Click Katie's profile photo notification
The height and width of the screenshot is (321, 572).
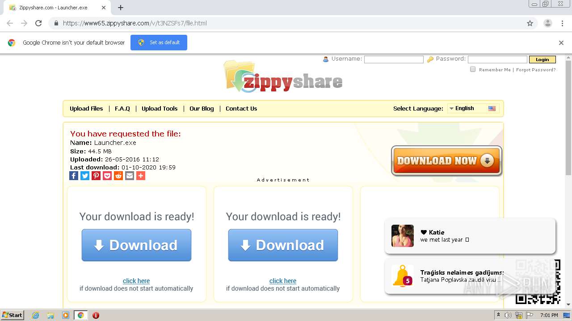[x=402, y=236]
